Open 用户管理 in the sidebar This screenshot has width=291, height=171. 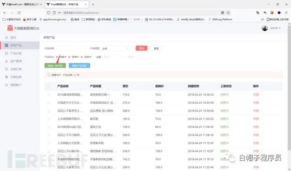pos(16,61)
